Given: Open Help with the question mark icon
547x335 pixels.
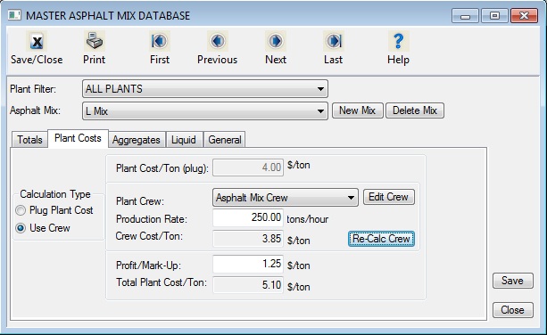Looking at the screenshot, I should click(398, 42).
